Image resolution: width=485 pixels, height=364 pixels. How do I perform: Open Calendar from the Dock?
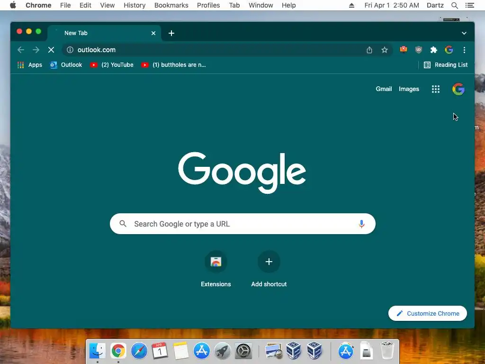coord(160,351)
